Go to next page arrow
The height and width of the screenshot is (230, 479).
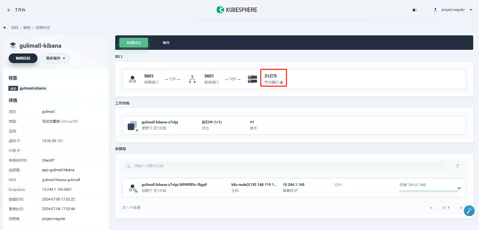[460, 208]
